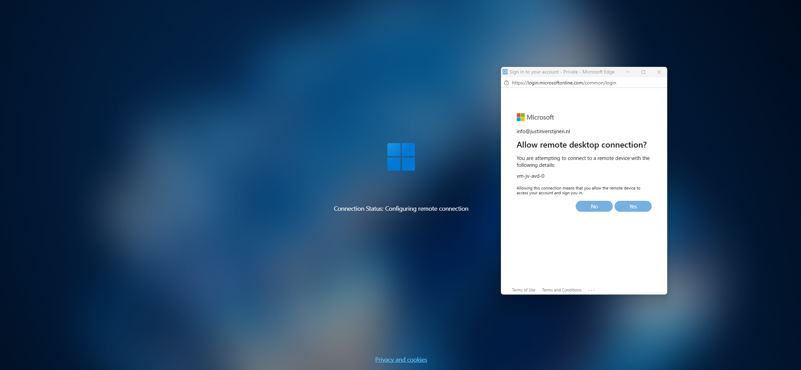Minimize the Edge sign-in window
This screenshot has width=801, height=370.
[x=628, y=72]
